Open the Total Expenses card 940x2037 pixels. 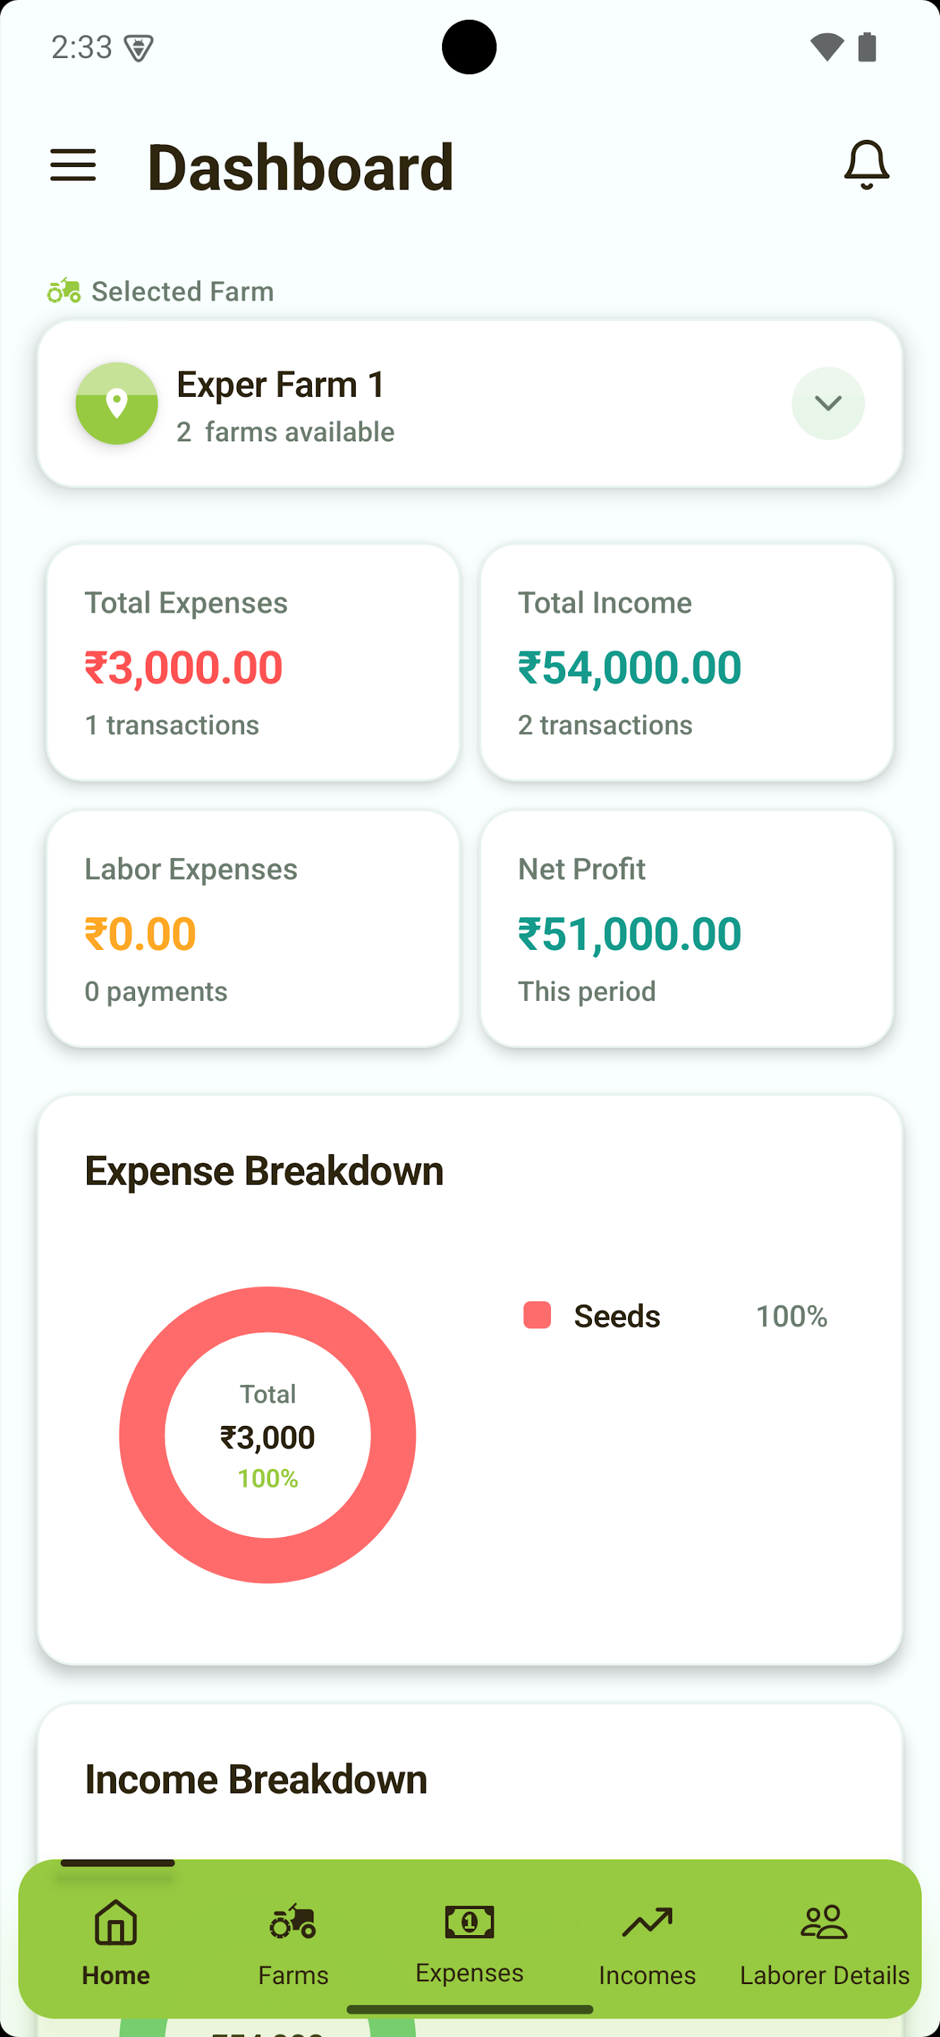253,663
